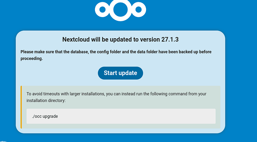Viewport: 257px width, 142px height.
Task: Click the backup warning paragraph
Action: tap(116, 55)
